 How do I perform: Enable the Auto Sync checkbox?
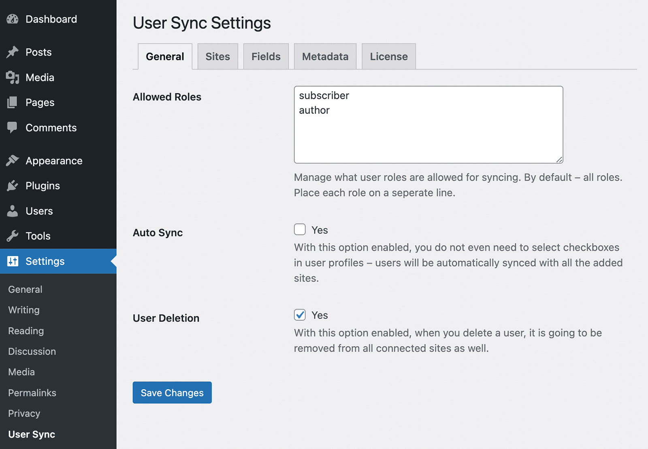pos(300,229)
